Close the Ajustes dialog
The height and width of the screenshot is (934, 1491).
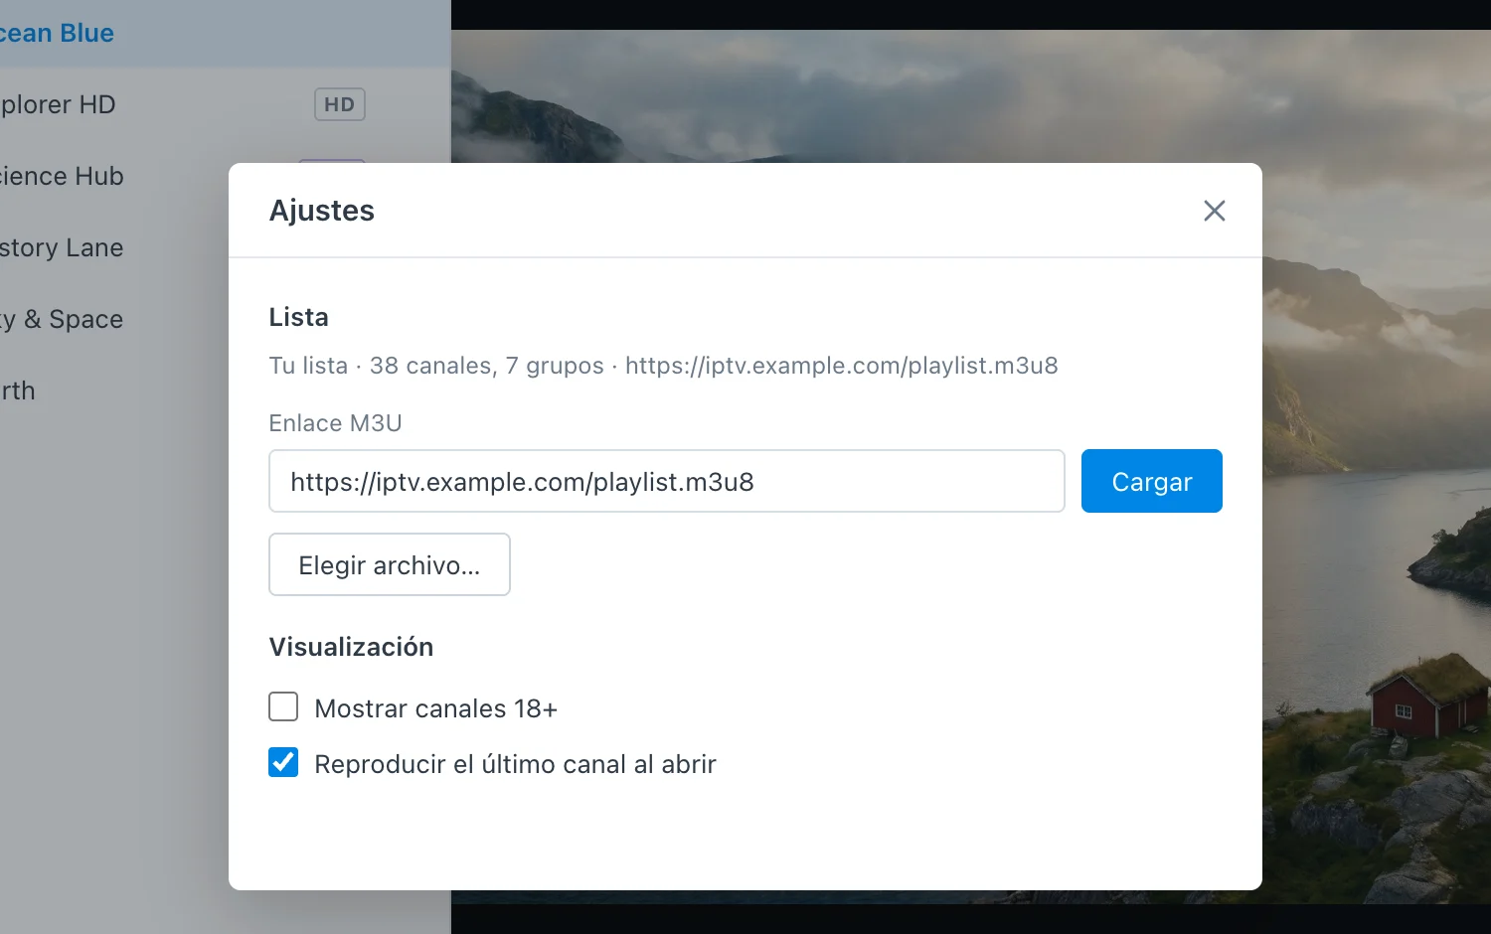(1214, 211)
